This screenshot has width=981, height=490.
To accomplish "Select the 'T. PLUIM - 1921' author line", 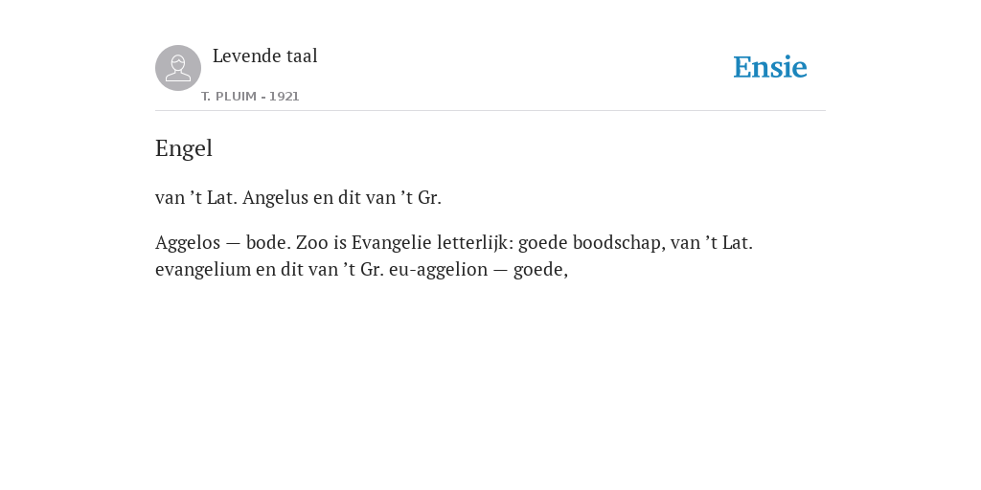I will 250,97.
